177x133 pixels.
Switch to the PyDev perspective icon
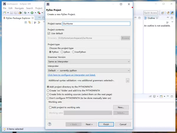[172, 13]
